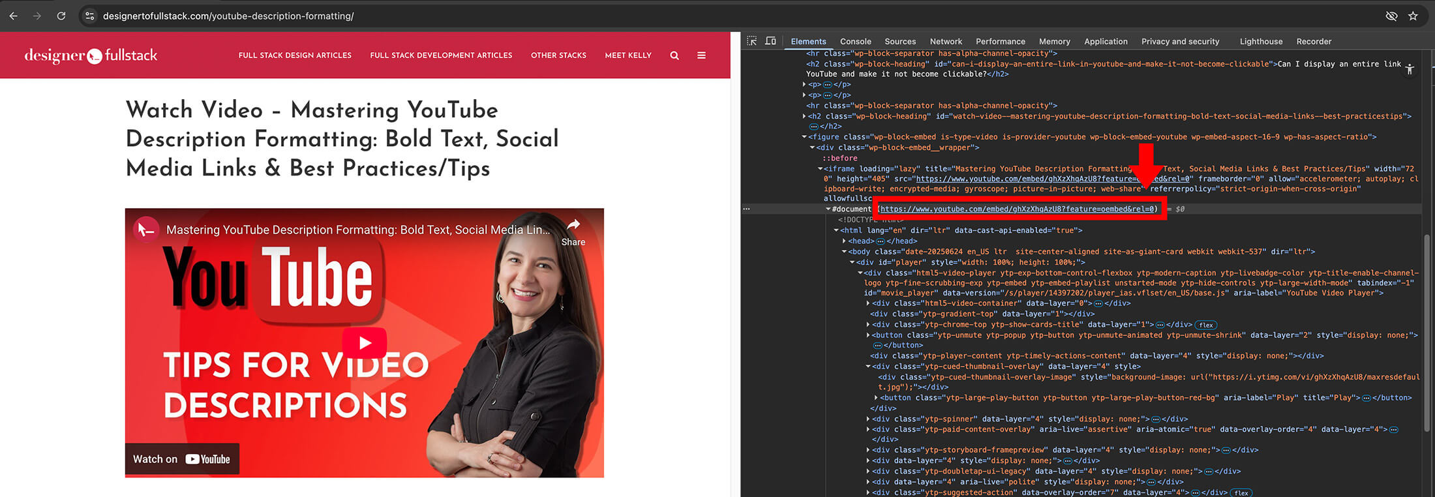Click the Share arrow on the video
The height and width of the screenshot is (497, 1435).
pyautogui.click(x=573, y=232)
